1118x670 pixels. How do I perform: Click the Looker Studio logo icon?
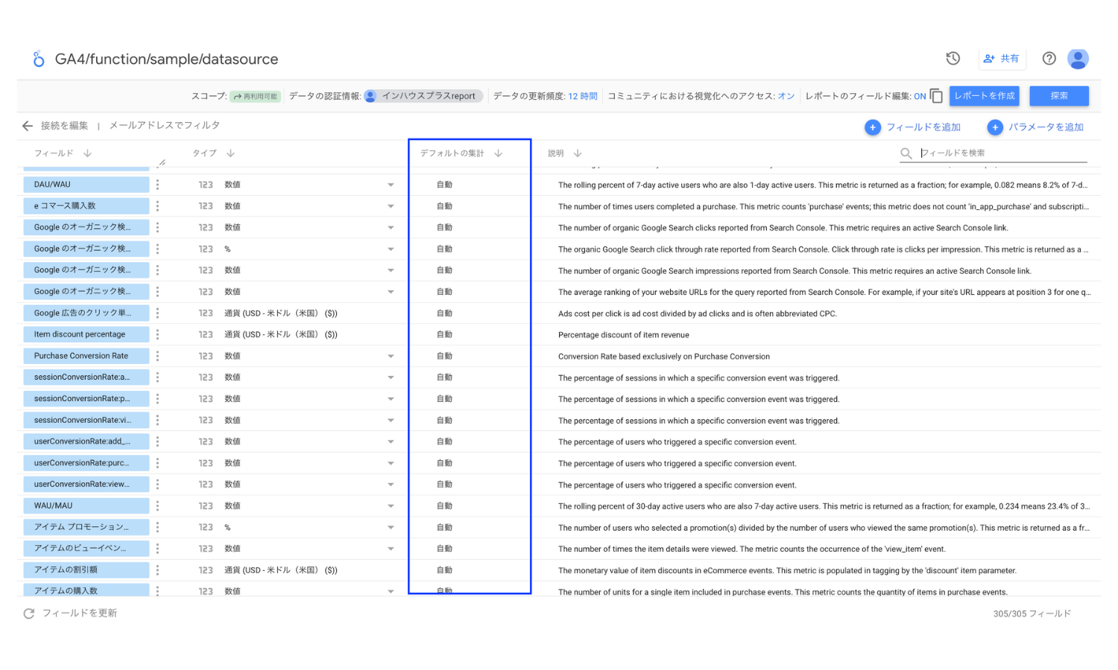tap(38, 59)
